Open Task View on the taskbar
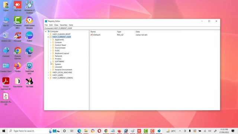Viewport: 238px width, 134px height. (72, 131)
